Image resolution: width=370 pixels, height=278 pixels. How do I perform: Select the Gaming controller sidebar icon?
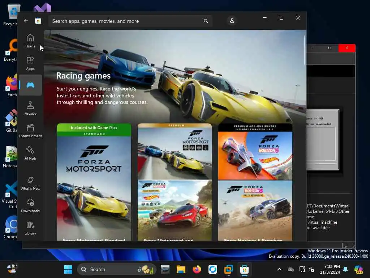(x=30, y=85)
